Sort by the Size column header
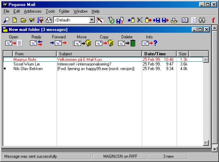Screen dimensions: 219x162 pyautogui.click(x=183, y=54)
